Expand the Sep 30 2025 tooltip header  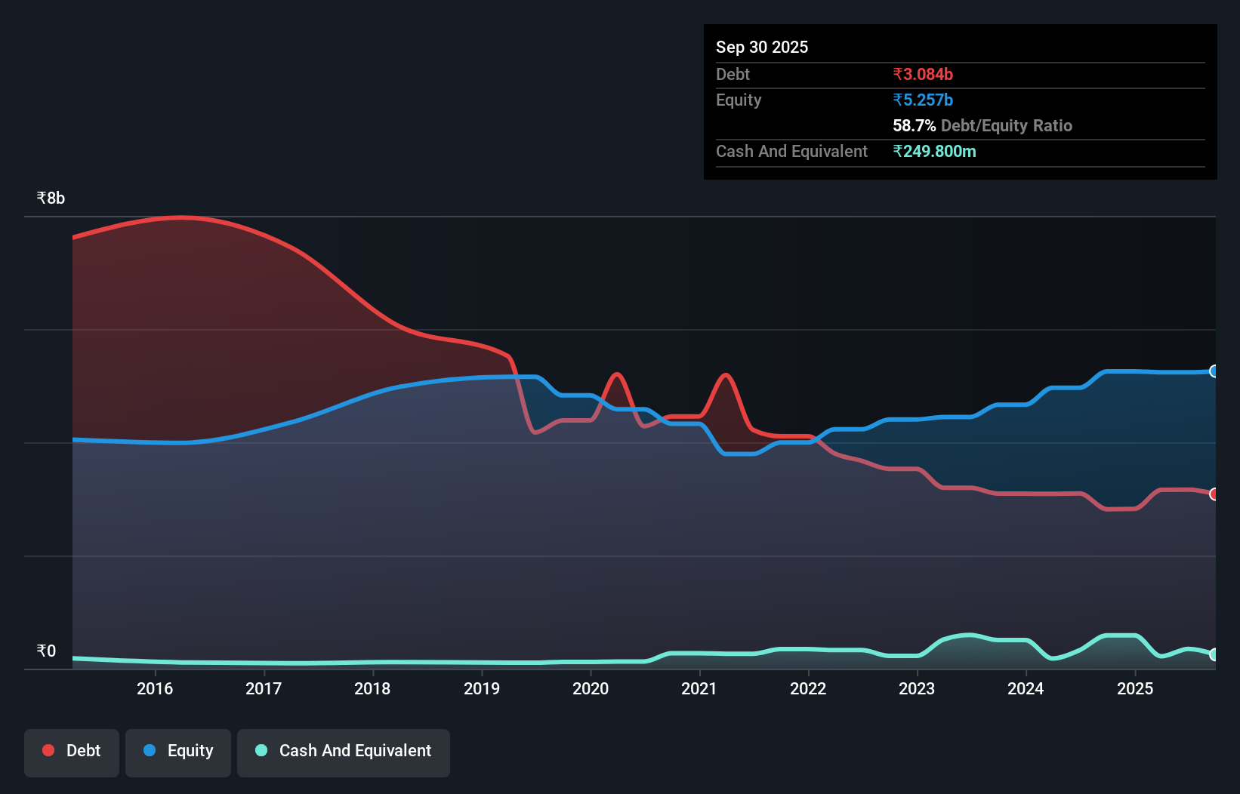pos(762,47)
